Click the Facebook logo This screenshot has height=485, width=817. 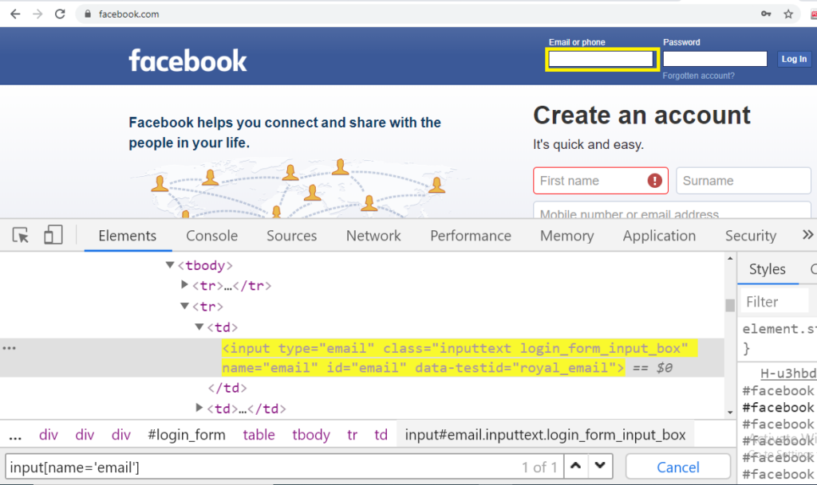point(187,61)
